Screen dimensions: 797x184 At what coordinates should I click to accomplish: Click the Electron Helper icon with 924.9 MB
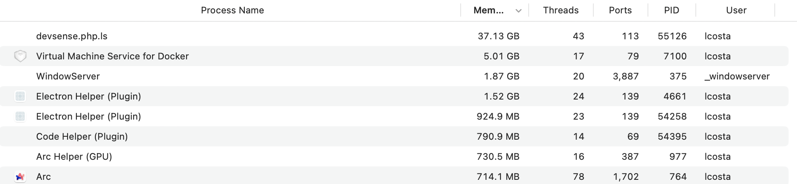[x=20, y=116]
